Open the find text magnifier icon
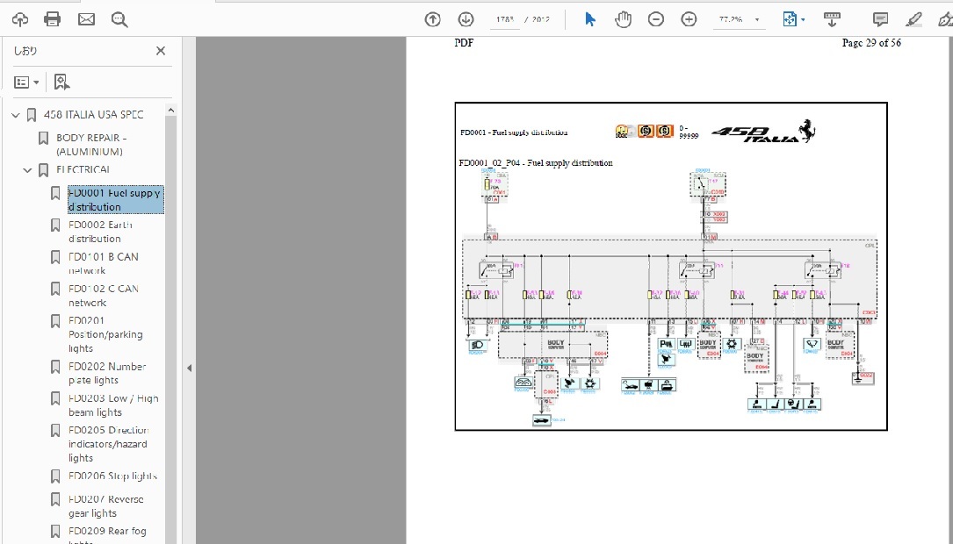This screenshot has height=544, width=953. pyautogui.click(x=119, y=19)
